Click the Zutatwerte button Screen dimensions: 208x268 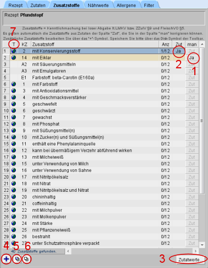[x=189, y=260]
